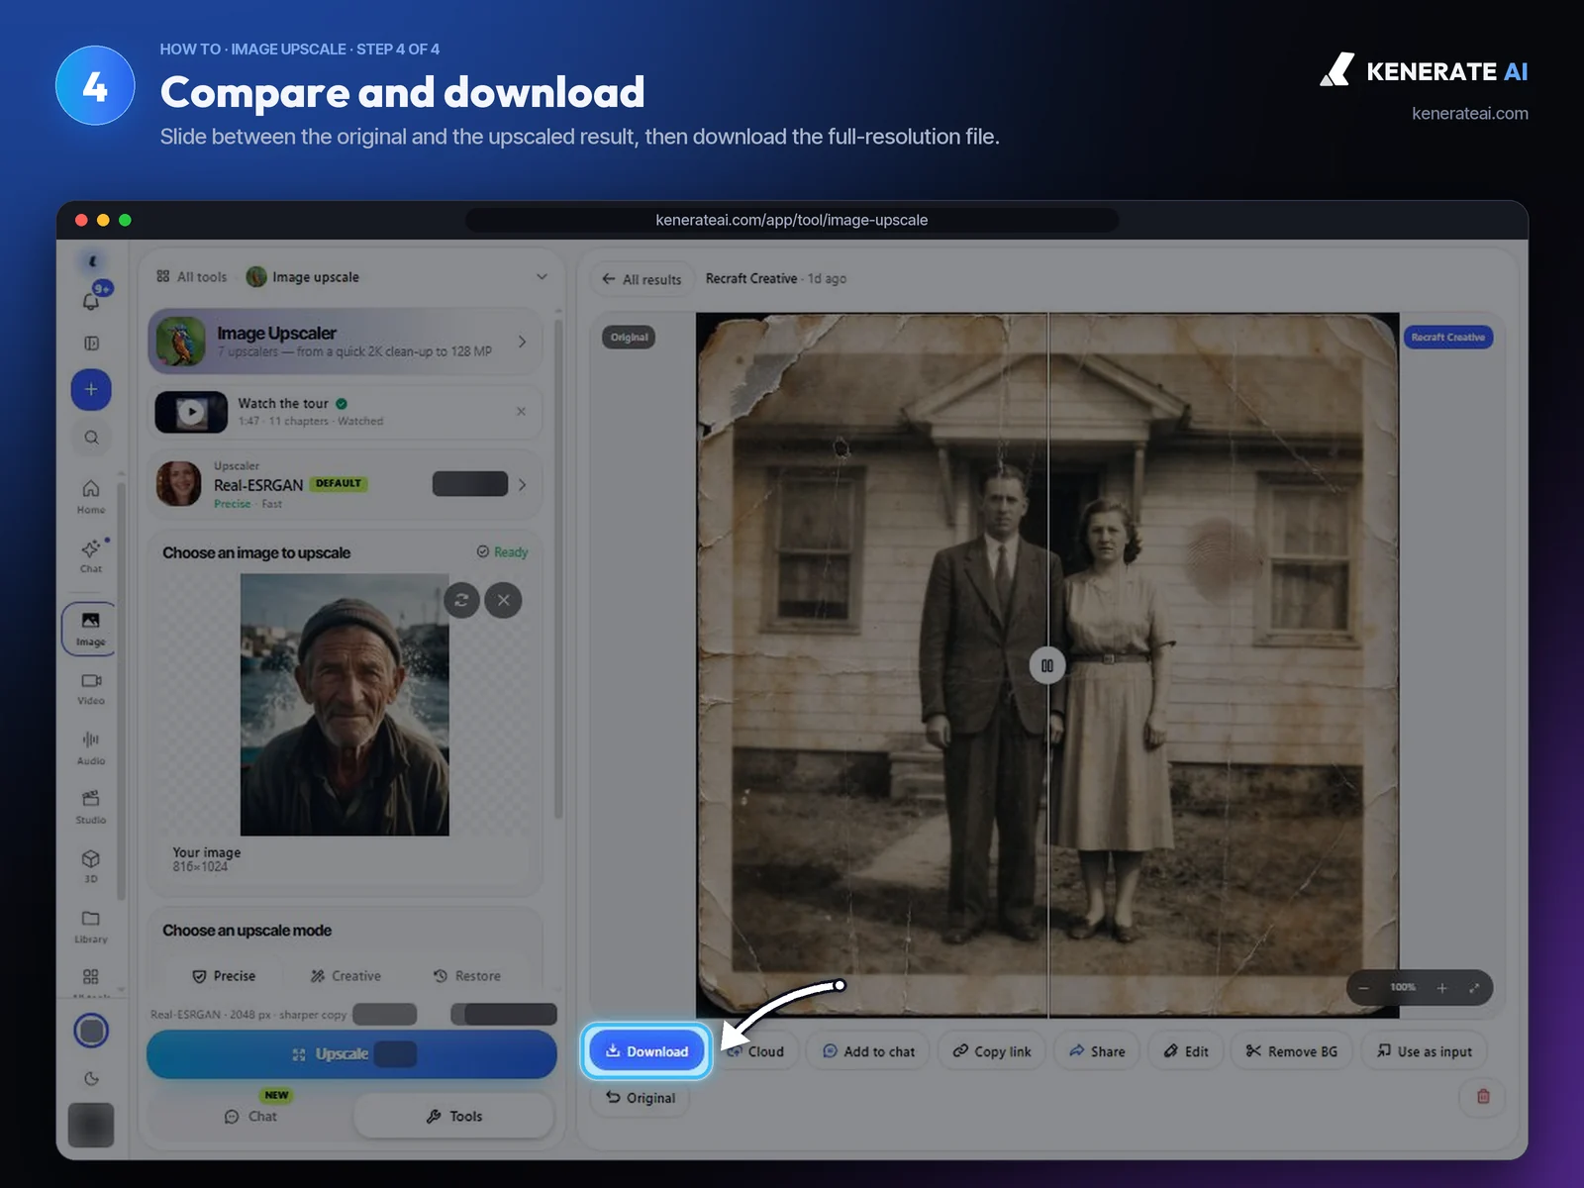The width and height of the screenshot is (1584, 1188).
Task: Click the Remove BG button
Action: pos(1291,1051)
